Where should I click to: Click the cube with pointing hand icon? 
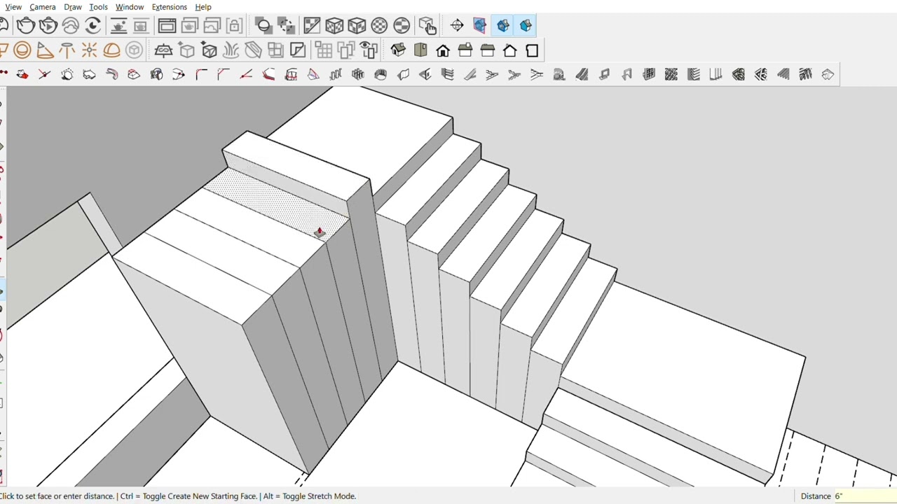[427, 26]
